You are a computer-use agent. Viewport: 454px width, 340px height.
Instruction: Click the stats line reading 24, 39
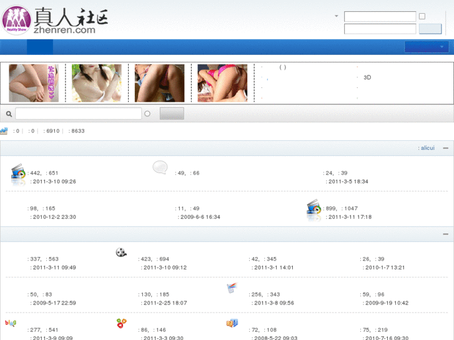coord(335,173)
